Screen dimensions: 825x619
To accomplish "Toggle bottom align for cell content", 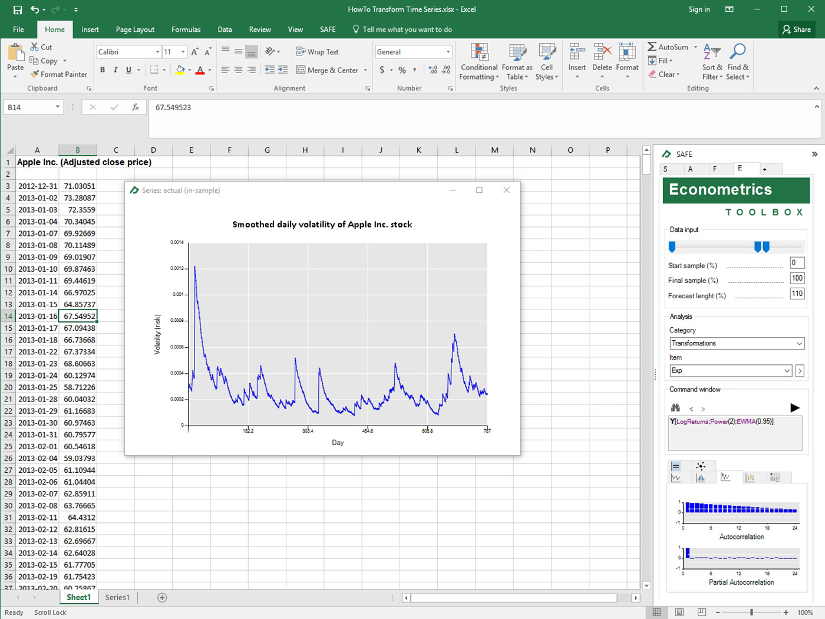I will (x=252, y=52).
